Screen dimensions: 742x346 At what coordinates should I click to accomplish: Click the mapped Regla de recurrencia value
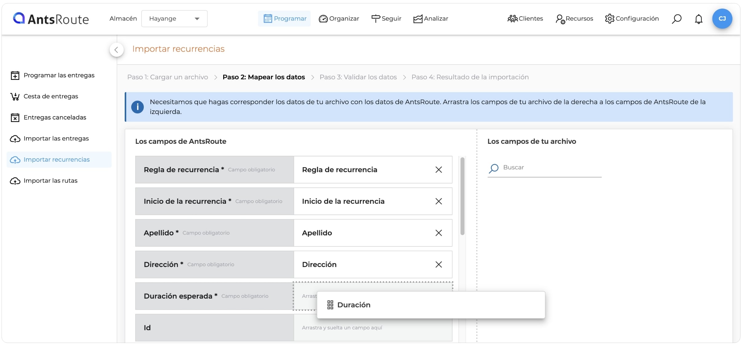tap(340, 170)
